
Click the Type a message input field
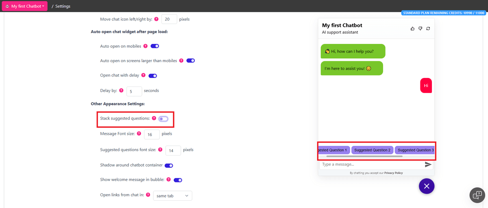pyautogui.click(x=370, y=165)
